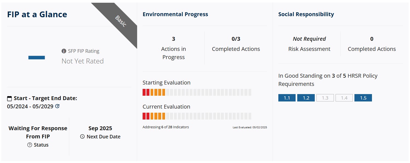Image resolution: width=410 pixels, height=163 pixels.
Task: Click the 0/3 Completed Actions figure
Action: click(x=236, y=39)
